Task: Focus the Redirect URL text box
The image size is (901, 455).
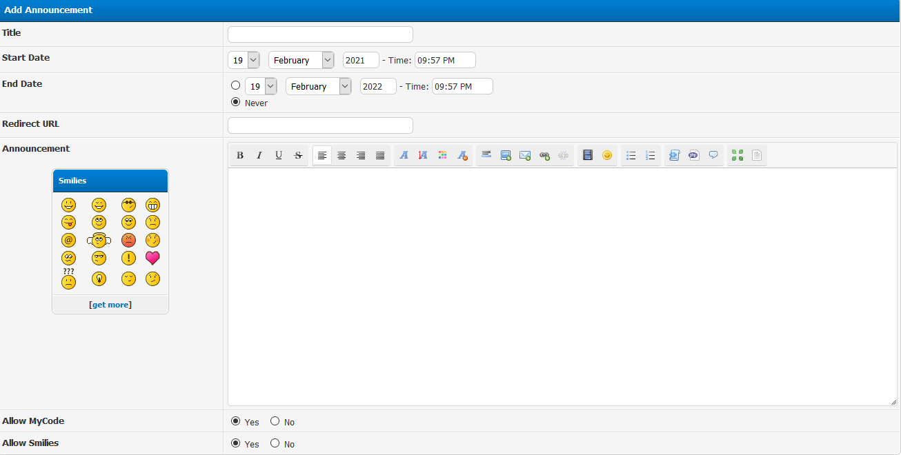Action: [x=320, y=125]
